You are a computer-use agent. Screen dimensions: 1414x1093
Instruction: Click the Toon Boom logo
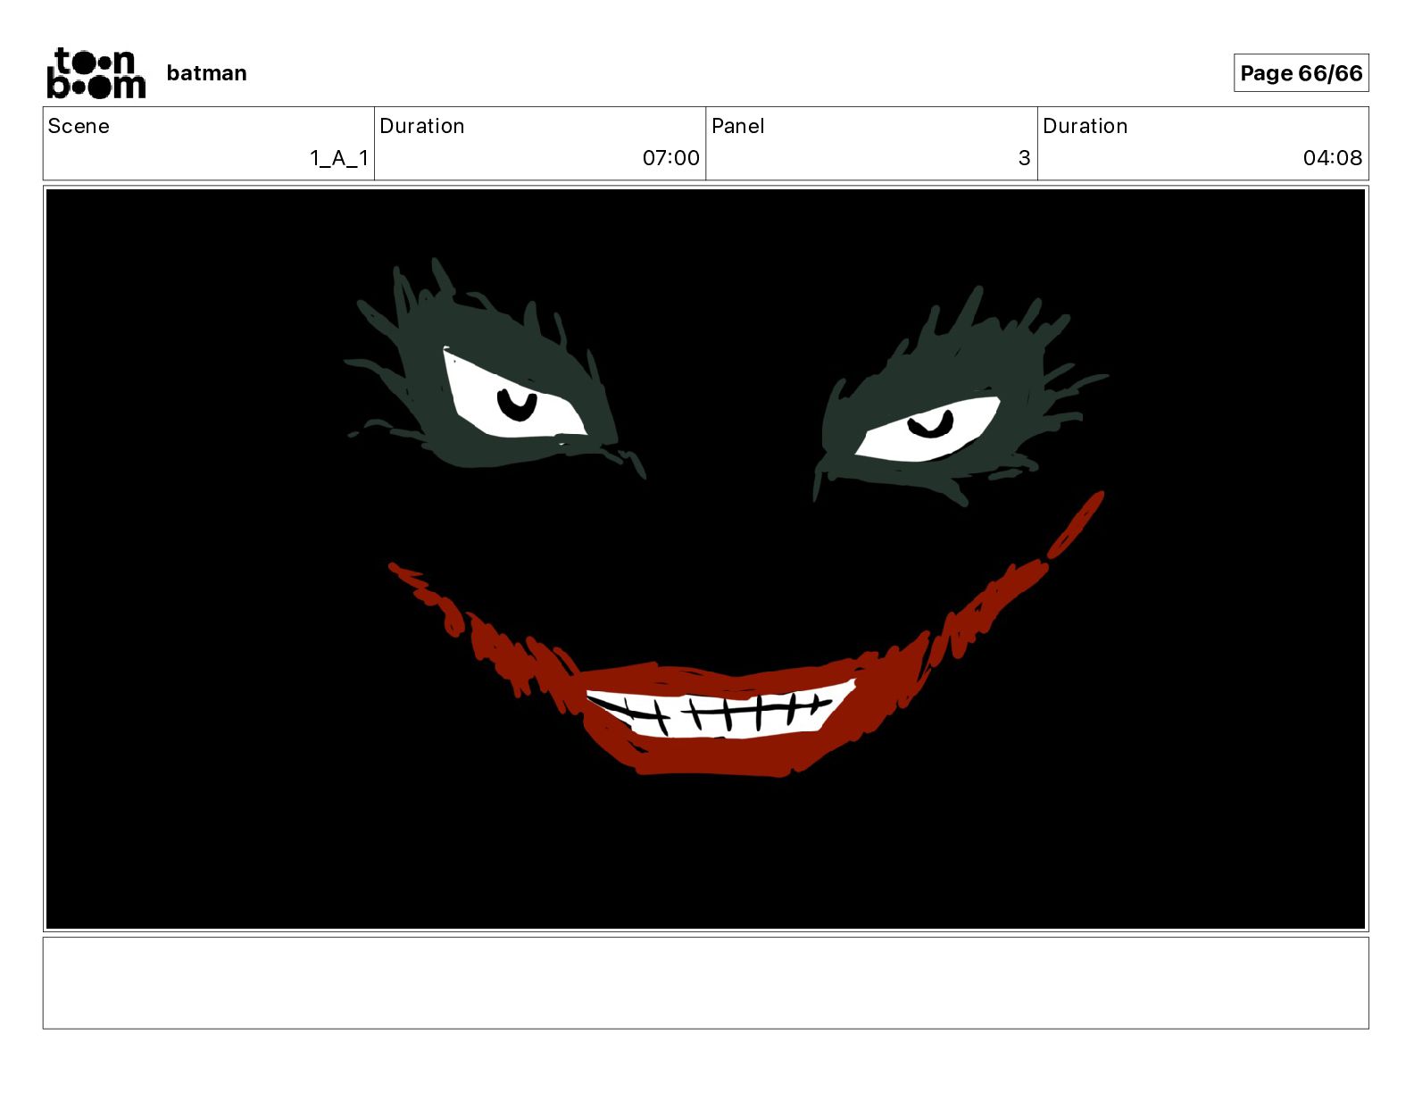[x=96, y=73]
